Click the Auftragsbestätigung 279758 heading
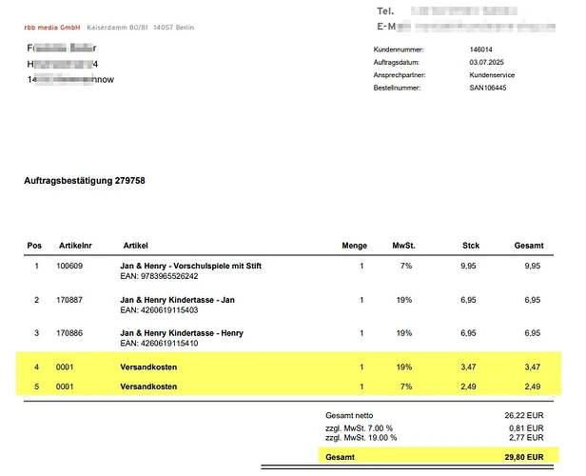 [85, 181]
